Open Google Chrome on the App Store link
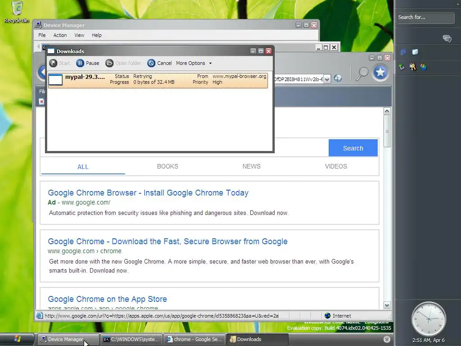This screenshot has width=461, height=346. [x=107, y=299]
